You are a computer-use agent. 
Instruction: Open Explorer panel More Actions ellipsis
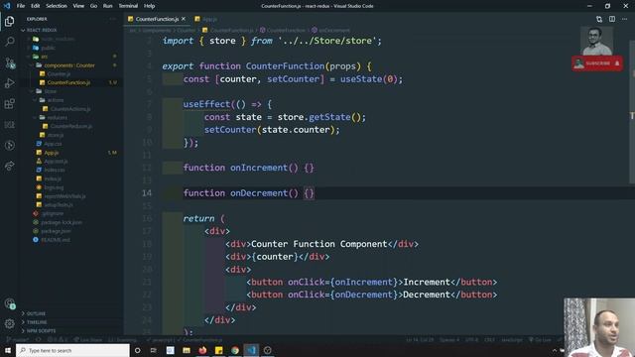(x=112, y=19)
